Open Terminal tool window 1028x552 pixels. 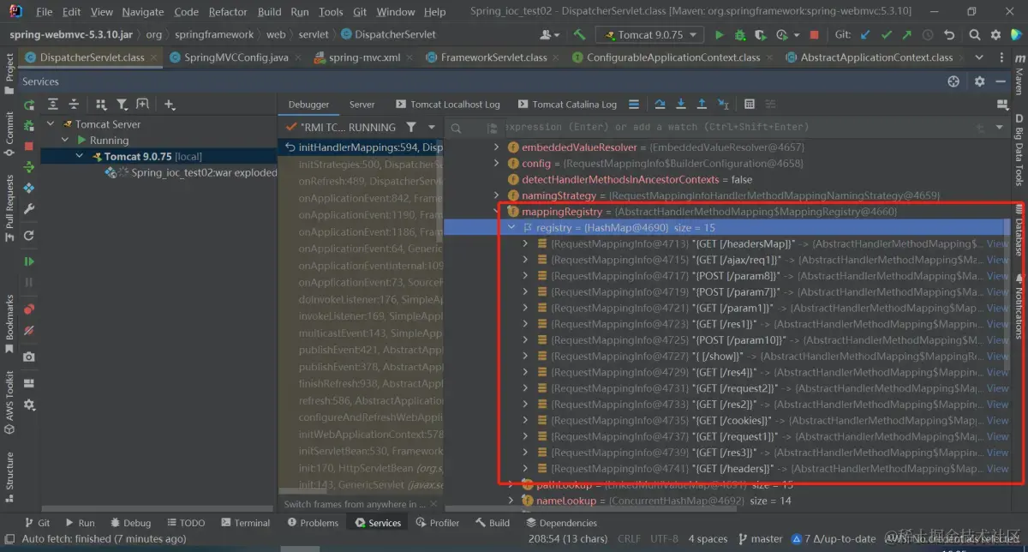(x=245, y=523)
